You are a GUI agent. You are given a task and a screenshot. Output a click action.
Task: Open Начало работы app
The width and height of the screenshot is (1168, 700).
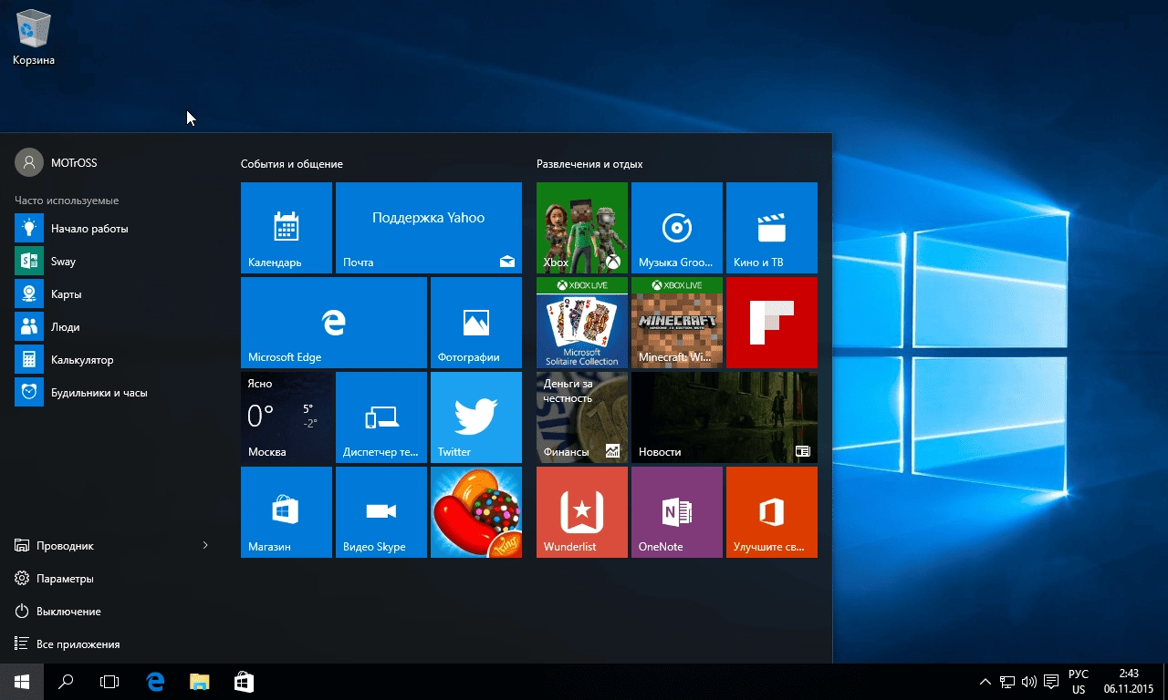[x=113, y=229]
